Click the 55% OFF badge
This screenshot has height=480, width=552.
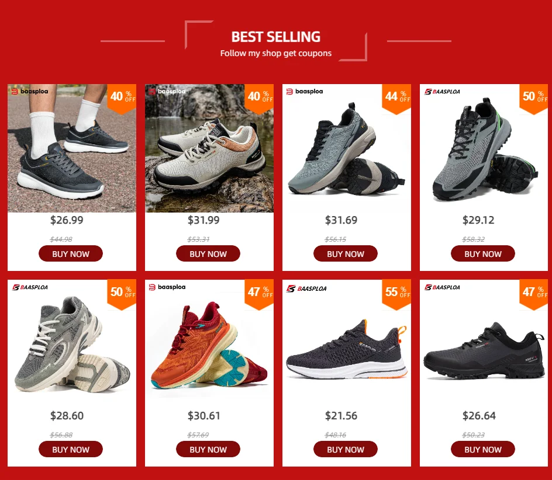pos(396,295)
